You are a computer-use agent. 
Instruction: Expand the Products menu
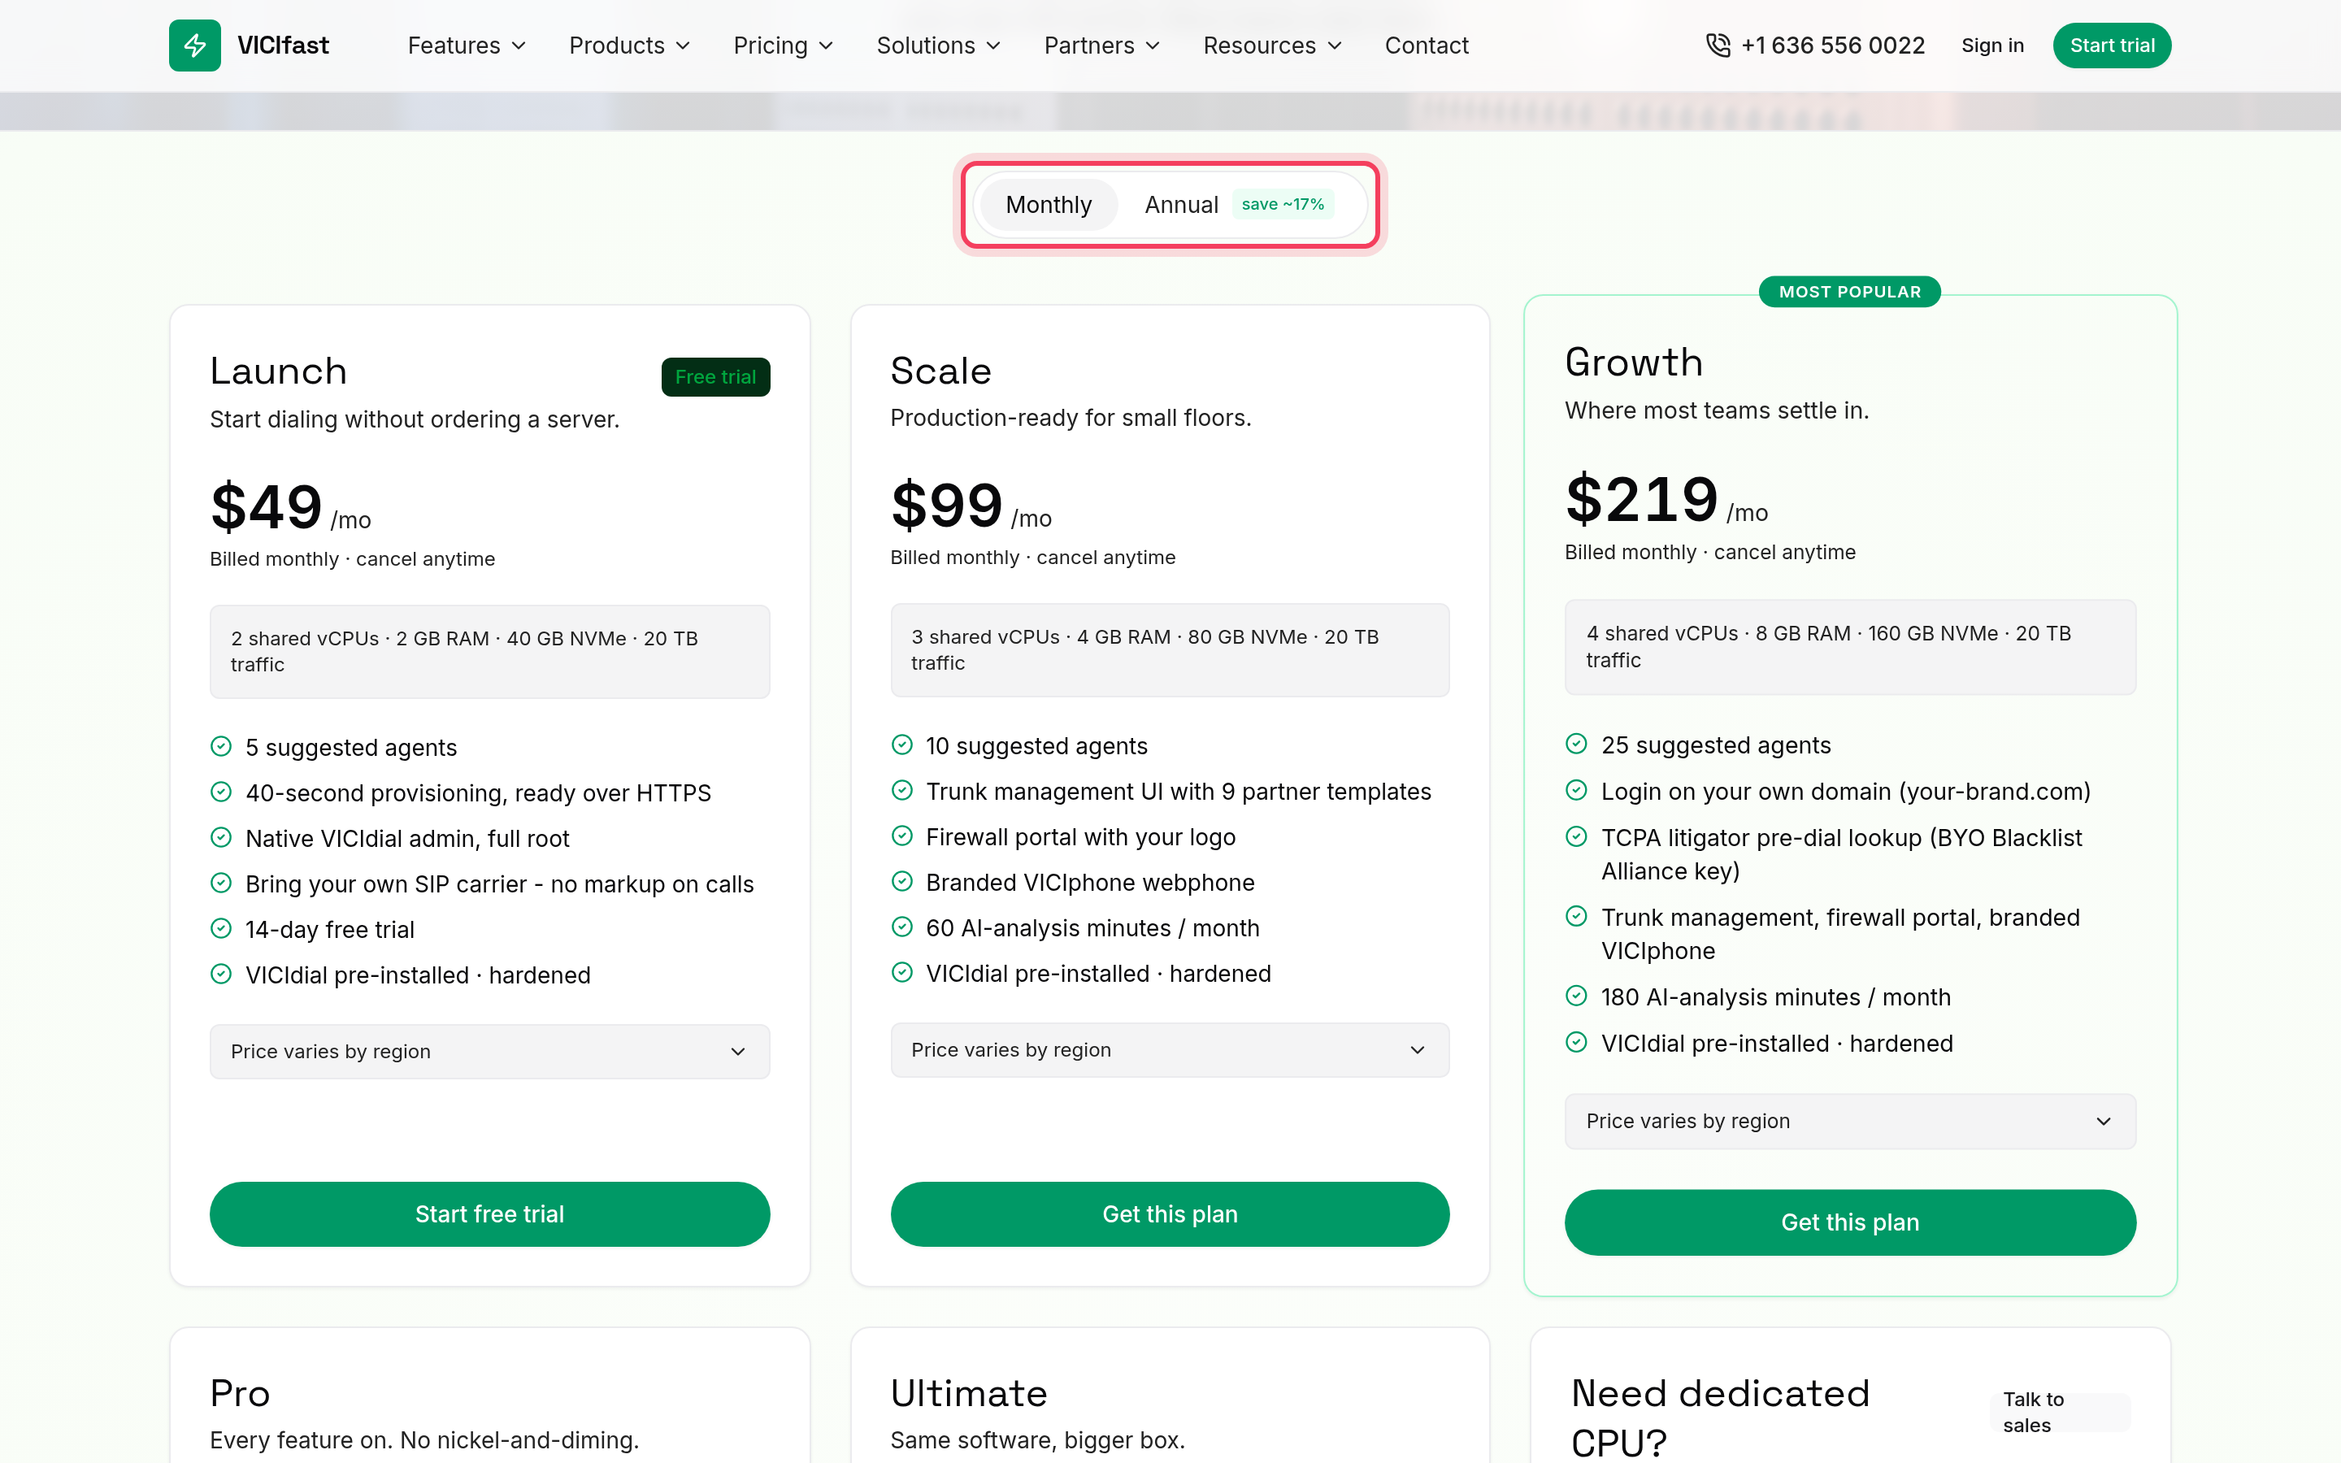click(x=629, y=46)
